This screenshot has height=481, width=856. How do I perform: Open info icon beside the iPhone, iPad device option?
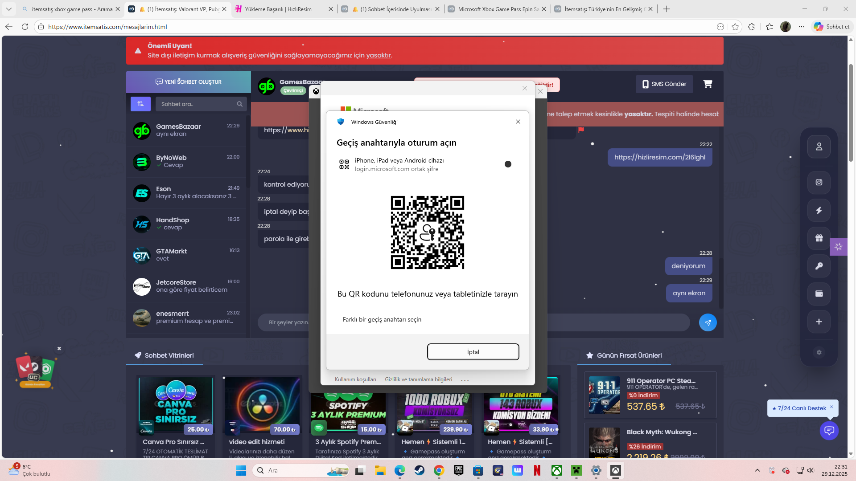coord(508,164)
